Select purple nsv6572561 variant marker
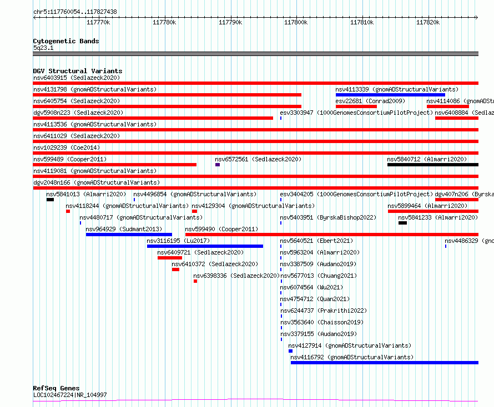 [218, 165]
